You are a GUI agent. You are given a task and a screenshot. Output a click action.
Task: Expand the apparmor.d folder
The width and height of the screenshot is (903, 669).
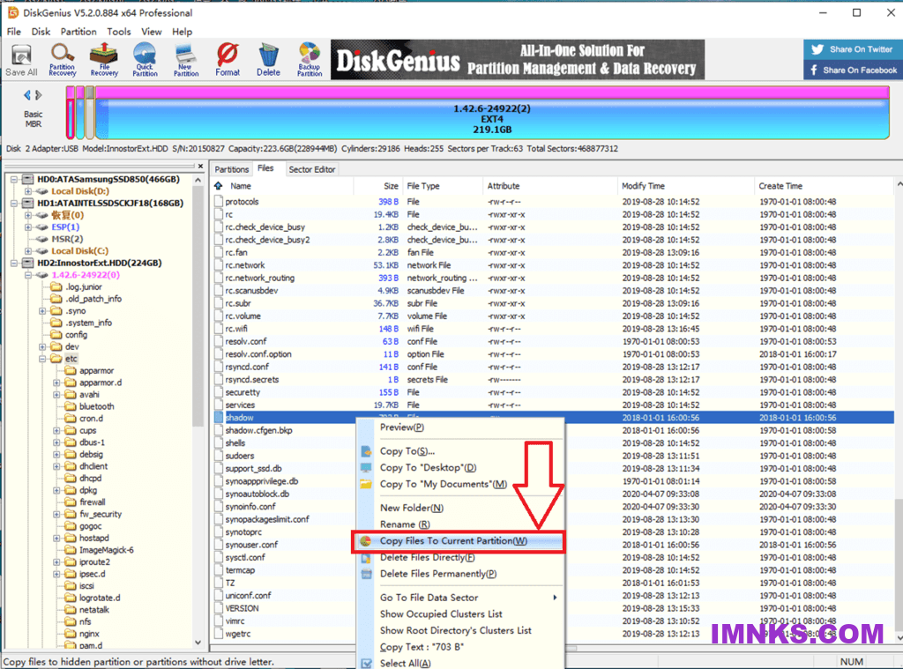(x=56, y=383)
